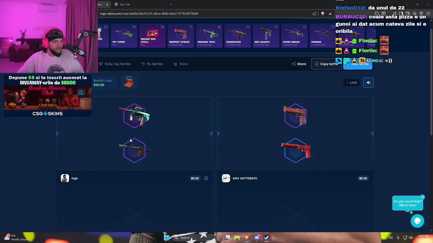The image size is (433, 243).
Task: Open the PHOBOS drop card
Action: pyautogui.click(x=322, y=35)
